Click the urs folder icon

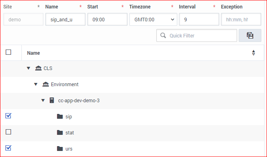(x=60, y=149)
